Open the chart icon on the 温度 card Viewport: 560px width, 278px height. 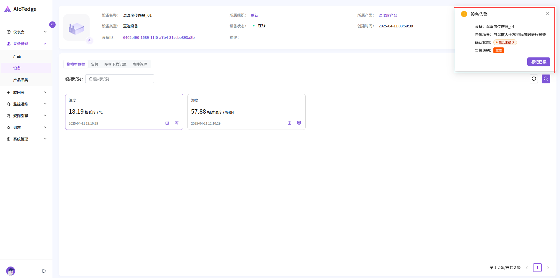coord(177,123)
